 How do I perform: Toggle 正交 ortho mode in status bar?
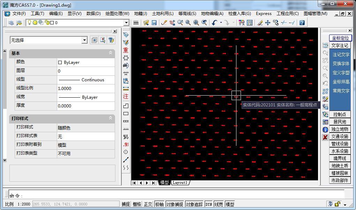tap(148, 204)
